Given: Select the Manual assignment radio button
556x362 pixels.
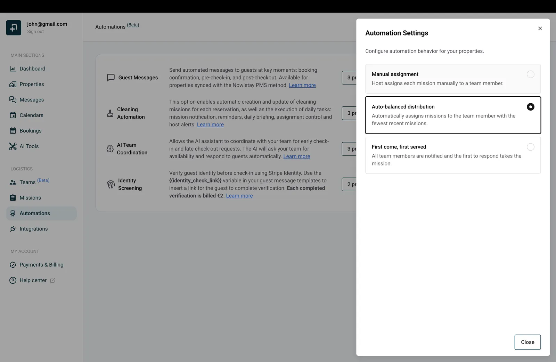Looking at the screenshot, I should tap(530, 74).
